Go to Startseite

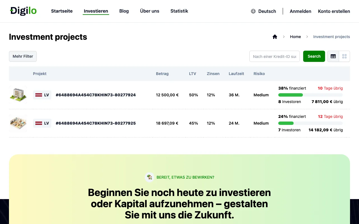pos(62,11)
